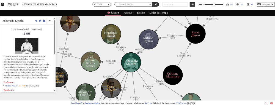Switch to the Pessoas tab
Viewport: 275px width, 105px height.
pos(128,13)
